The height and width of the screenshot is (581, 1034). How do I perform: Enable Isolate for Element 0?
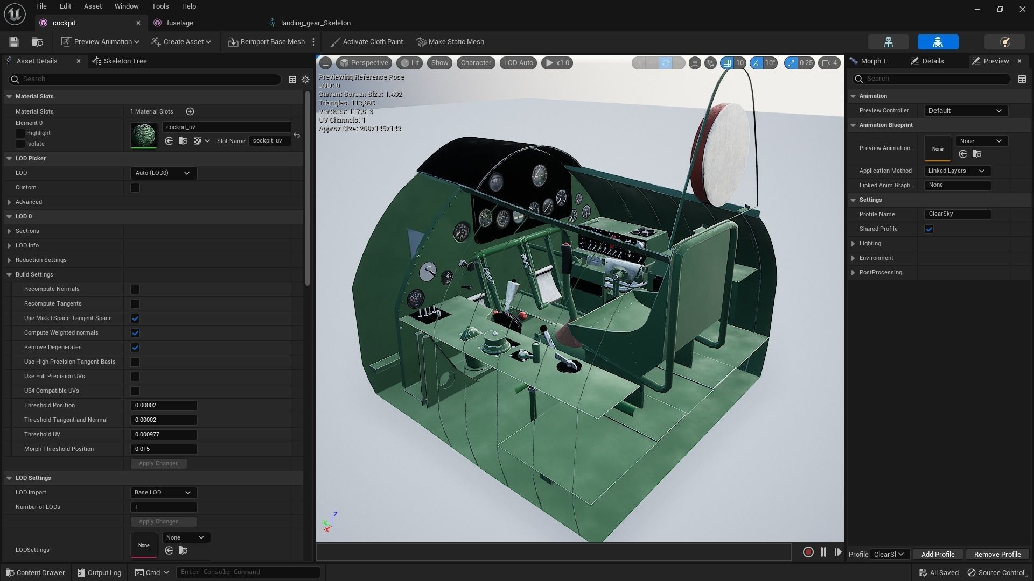(x=20, y=144)
